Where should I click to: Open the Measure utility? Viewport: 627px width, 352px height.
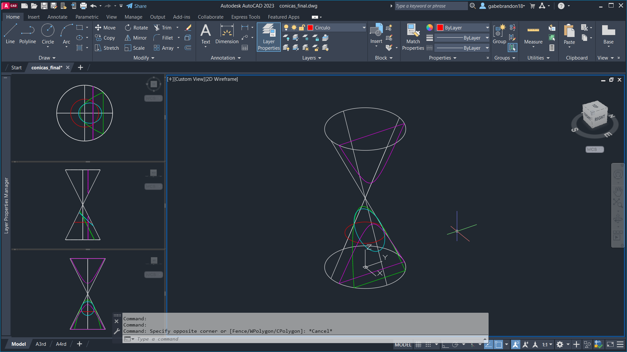tap(533, 34)
